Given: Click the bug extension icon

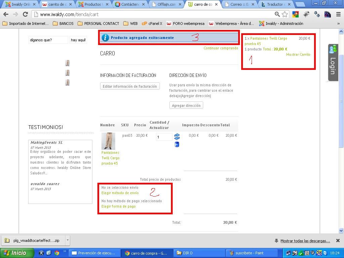Looking at the screenshot, I should click(306, 14).
